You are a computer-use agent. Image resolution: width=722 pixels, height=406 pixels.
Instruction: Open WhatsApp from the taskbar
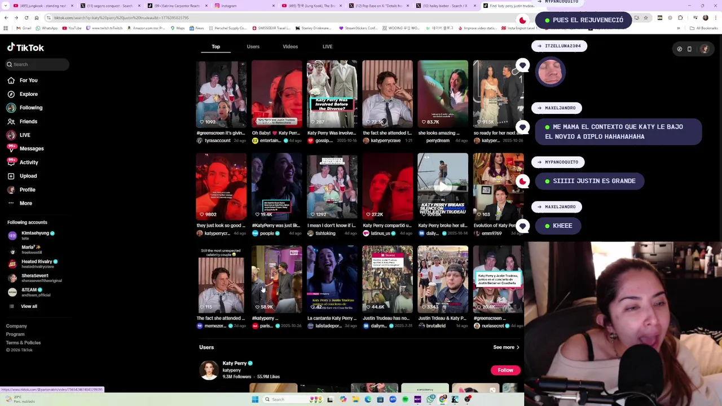(430, 399)
